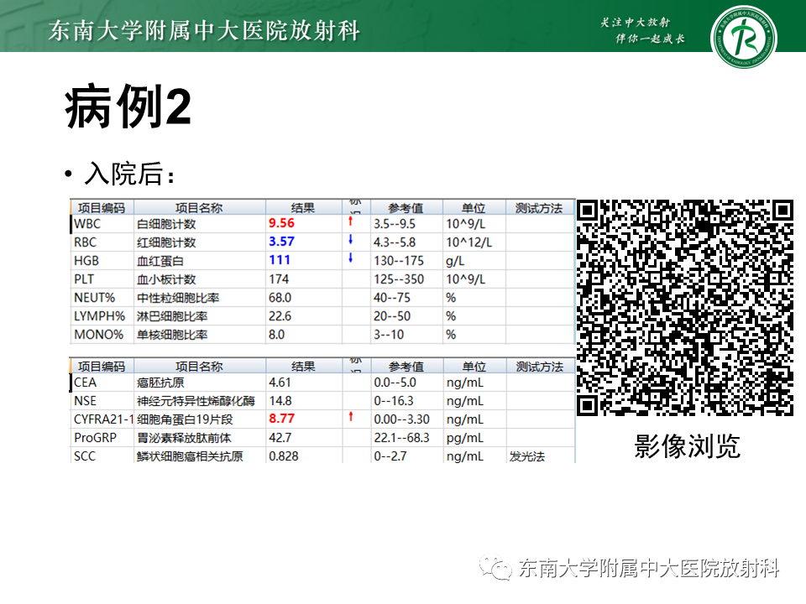Click 细胞角蛋白19片段 item name

185,419
